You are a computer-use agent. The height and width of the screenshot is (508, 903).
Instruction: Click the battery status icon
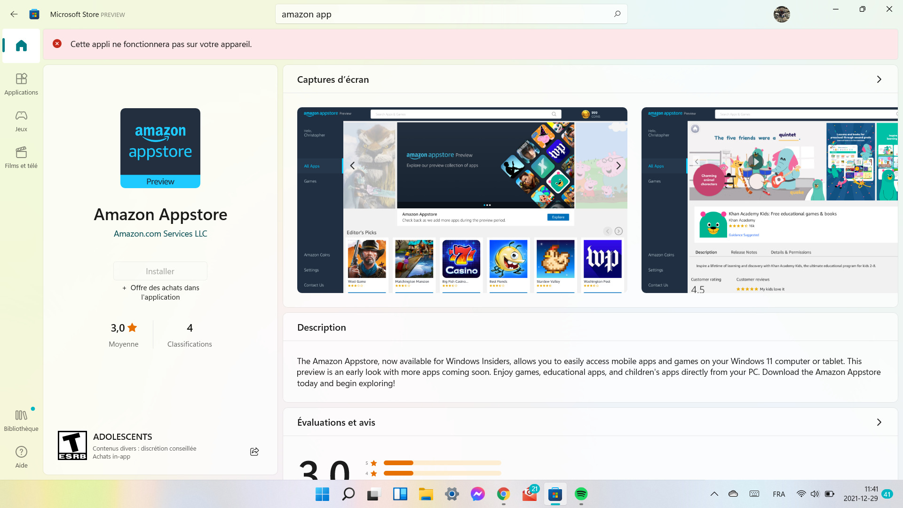pos(830,494)
